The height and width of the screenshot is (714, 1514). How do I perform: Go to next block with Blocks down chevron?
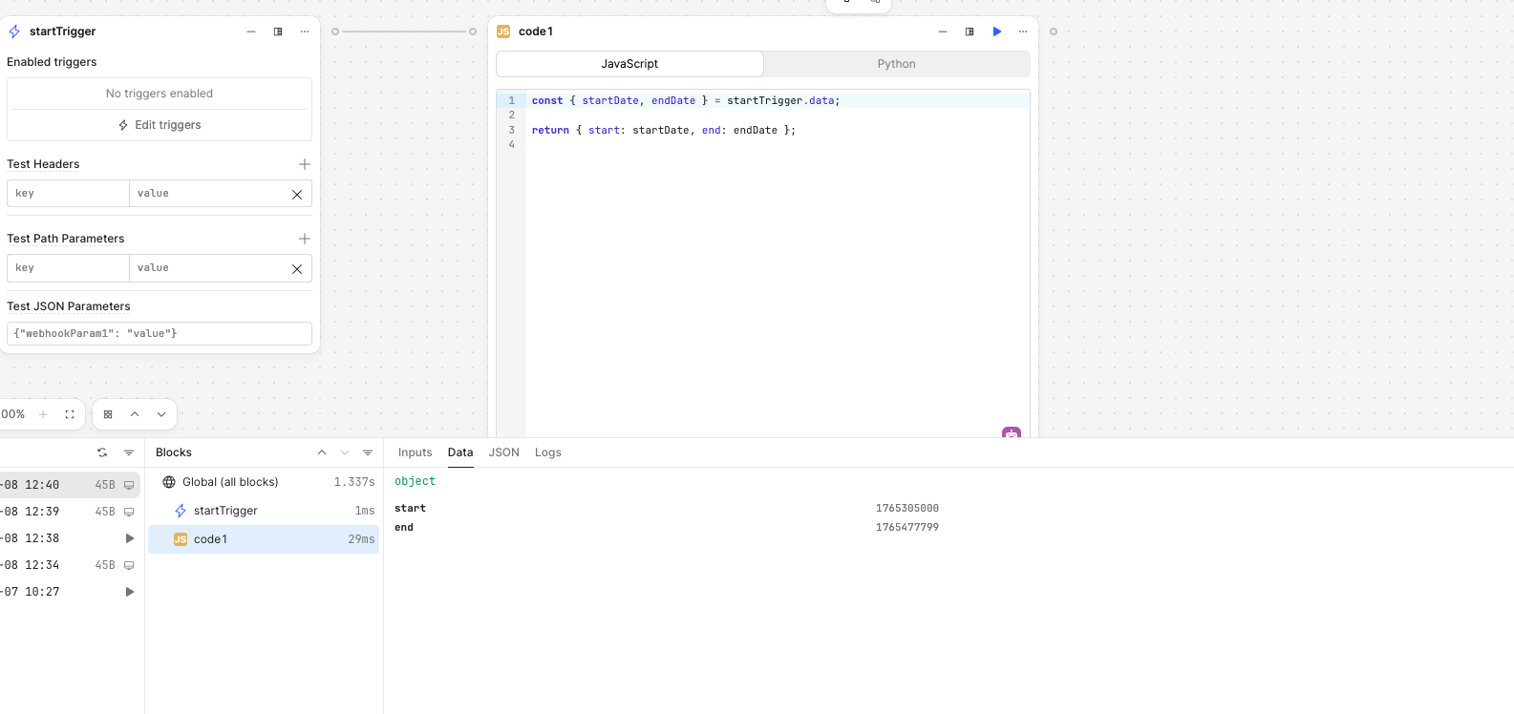click(345, 452)
